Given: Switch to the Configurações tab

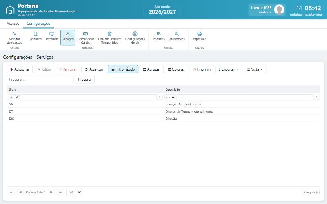Looking at the screenshot, I should tap(38, 24).
